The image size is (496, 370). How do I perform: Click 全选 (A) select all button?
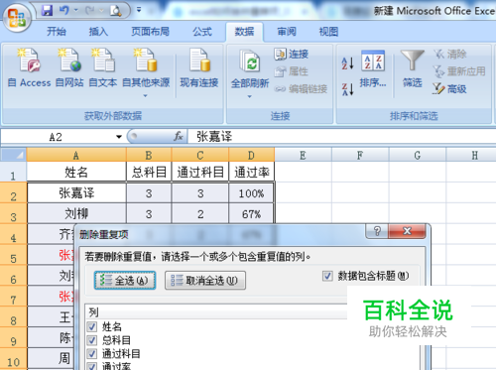(x=125, y=281)
